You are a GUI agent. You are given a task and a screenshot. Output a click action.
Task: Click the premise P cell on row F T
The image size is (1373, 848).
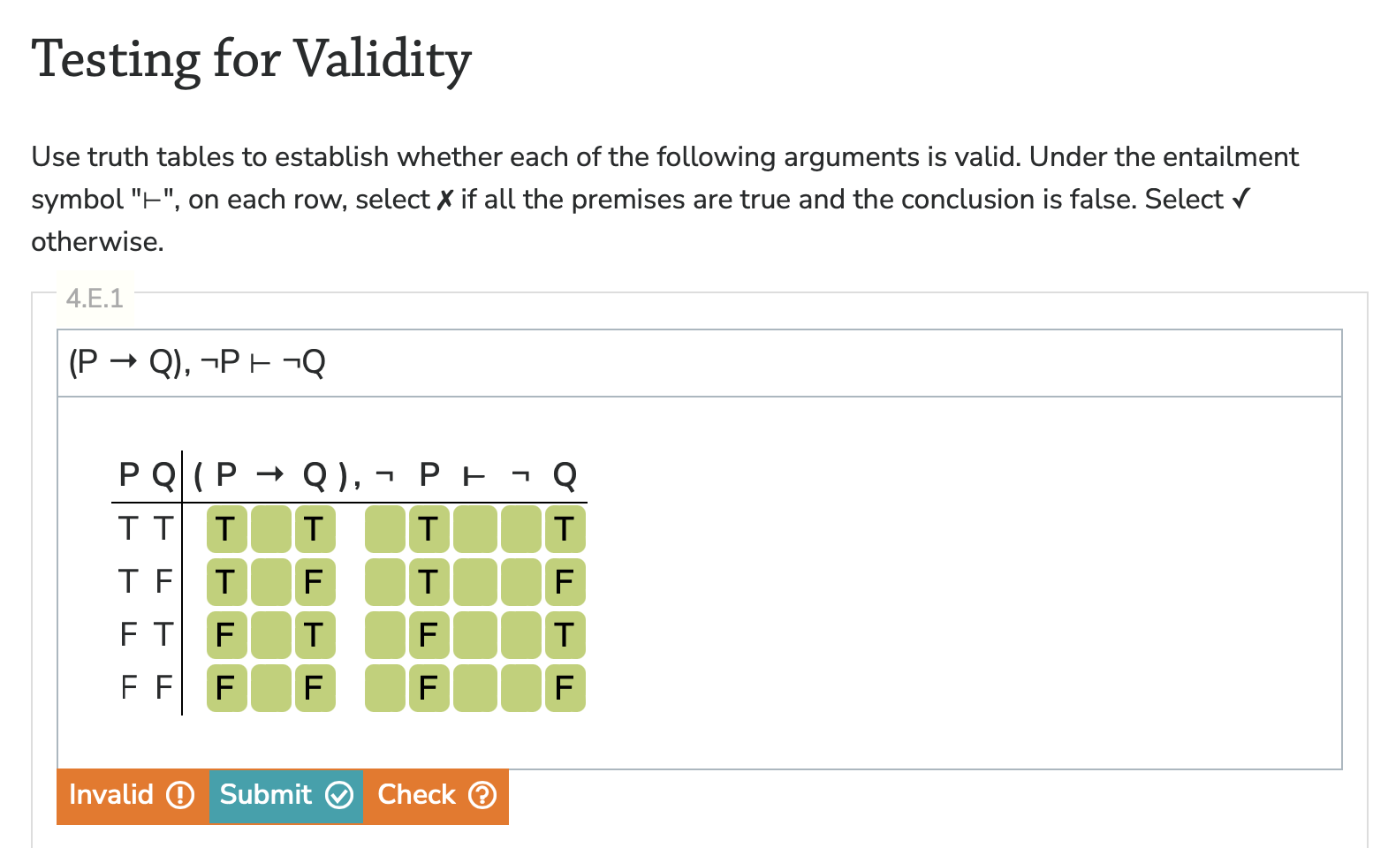[429, 634]
